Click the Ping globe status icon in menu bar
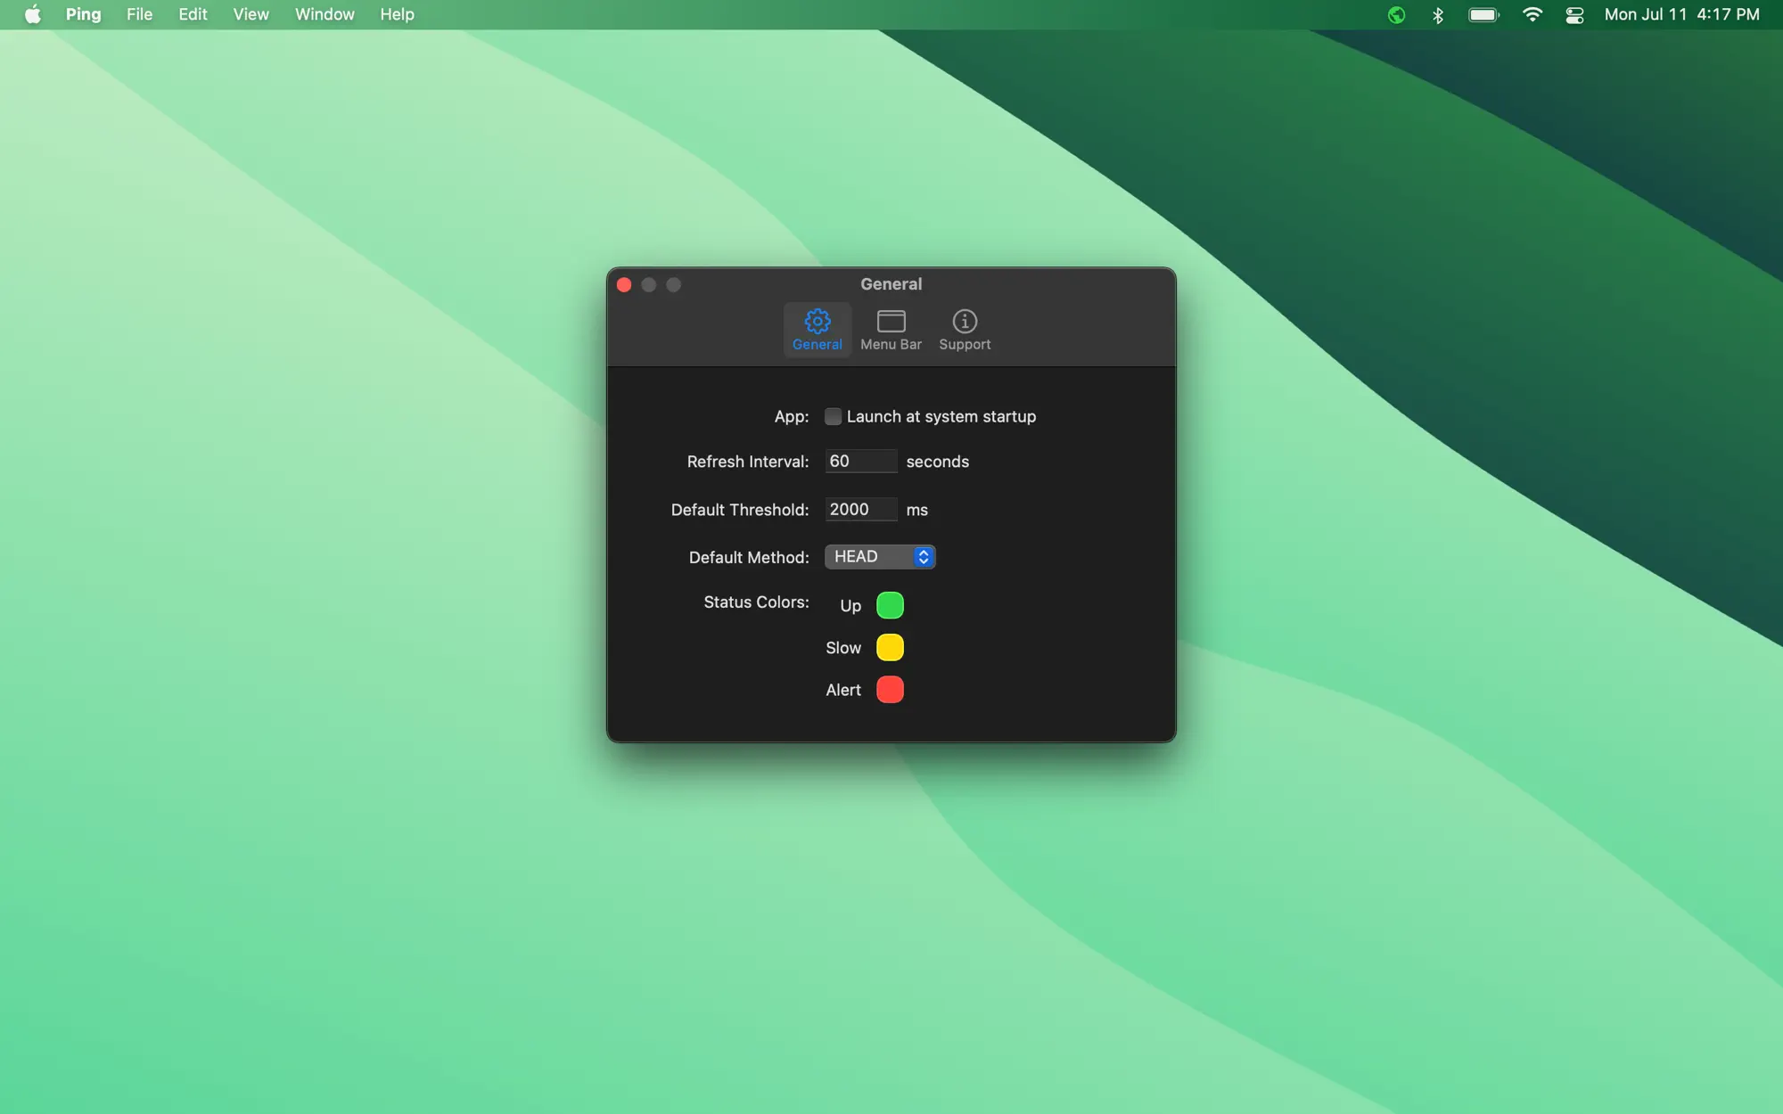The height and width of the screenshot is (1114, 1783). pyautogui.click(x=1396, y=15)
